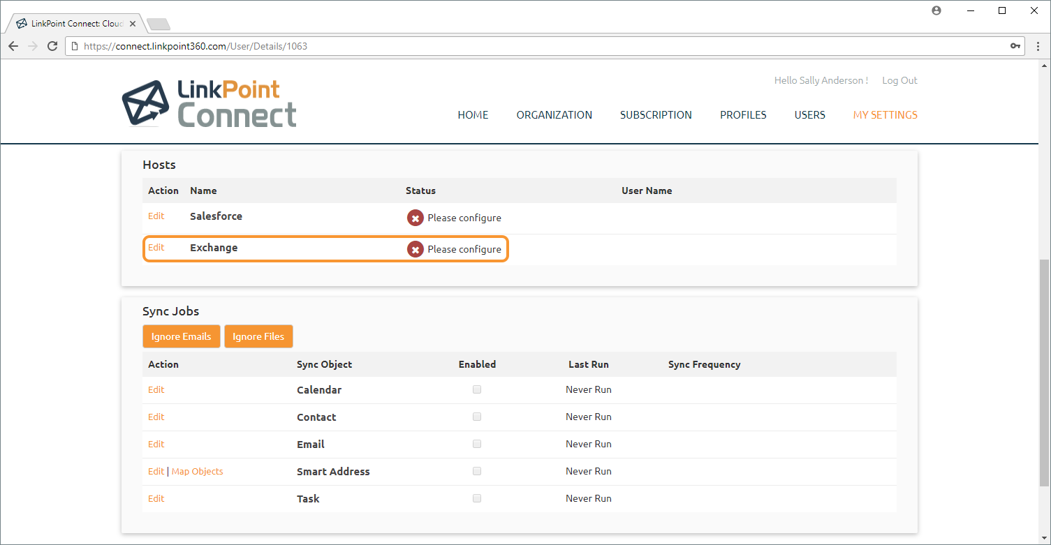Click the red error icon beside Exchange

(416, 250)
